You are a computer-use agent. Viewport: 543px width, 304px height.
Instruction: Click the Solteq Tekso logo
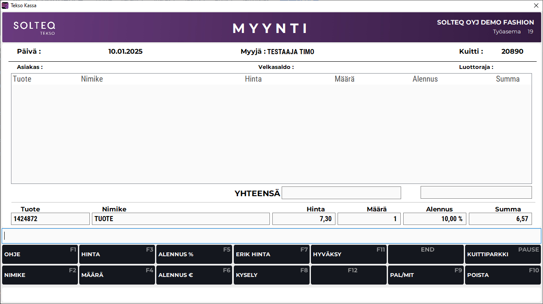34,27
